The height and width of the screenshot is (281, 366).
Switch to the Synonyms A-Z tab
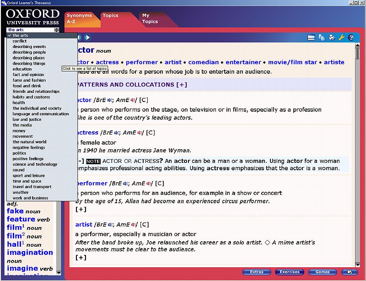pyautogui.click(x=79, y=18)
